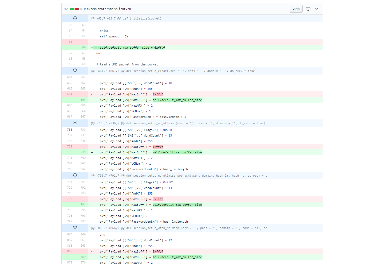The width and height of the screenshot is (391, 264).
Task: Select line number 664 on the removed MaxBuff line
Action: (69, 94)
